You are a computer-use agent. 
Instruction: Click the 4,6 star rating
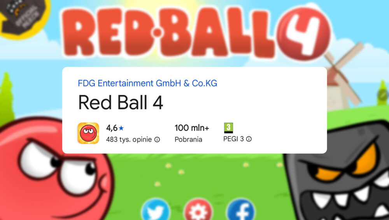pos(115,128)
